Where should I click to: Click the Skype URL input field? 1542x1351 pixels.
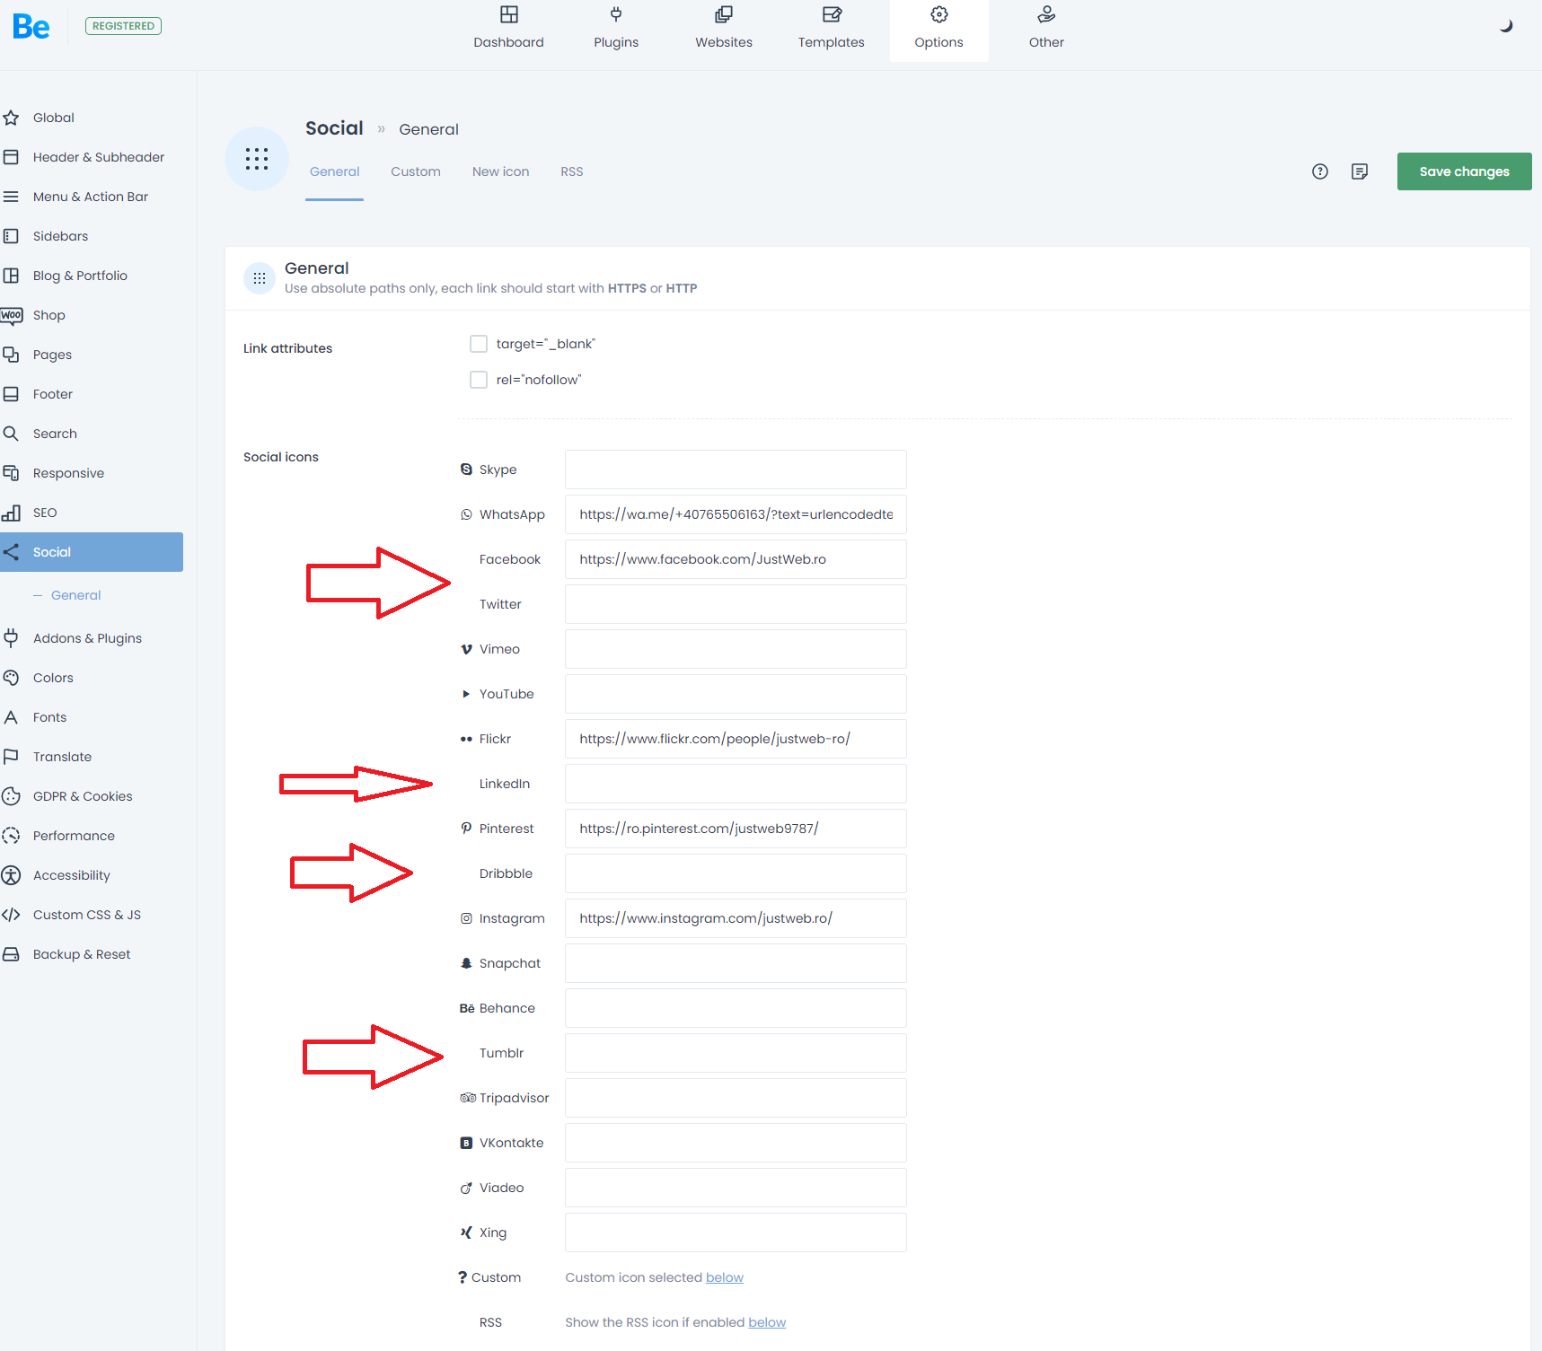736,469
